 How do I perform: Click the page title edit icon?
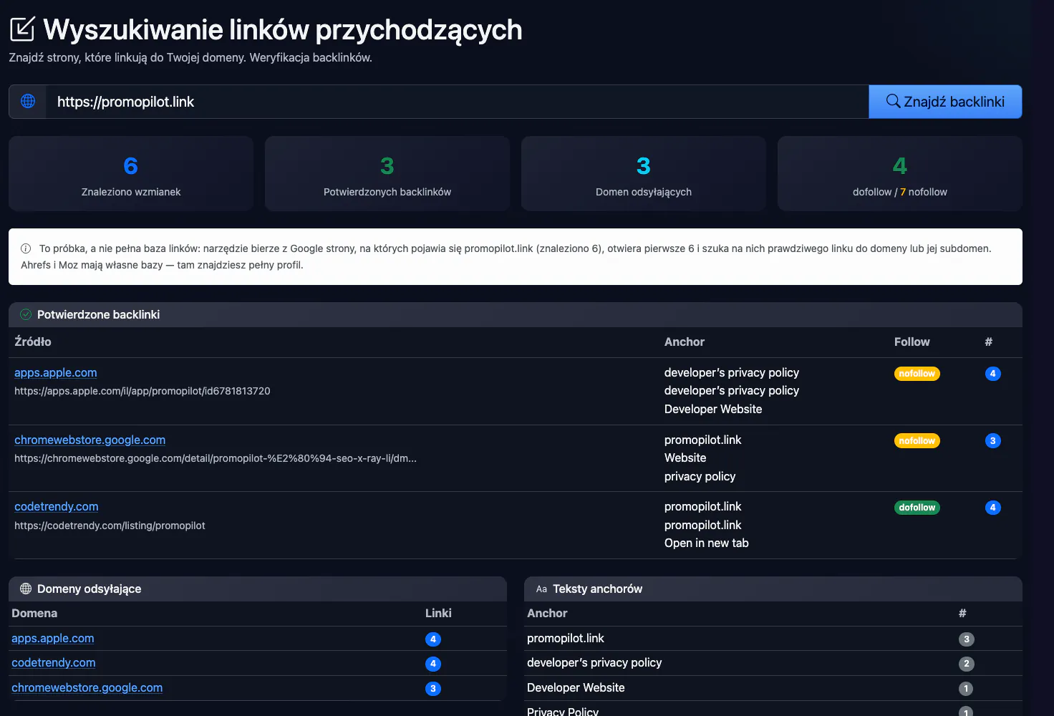coord(22,29)
